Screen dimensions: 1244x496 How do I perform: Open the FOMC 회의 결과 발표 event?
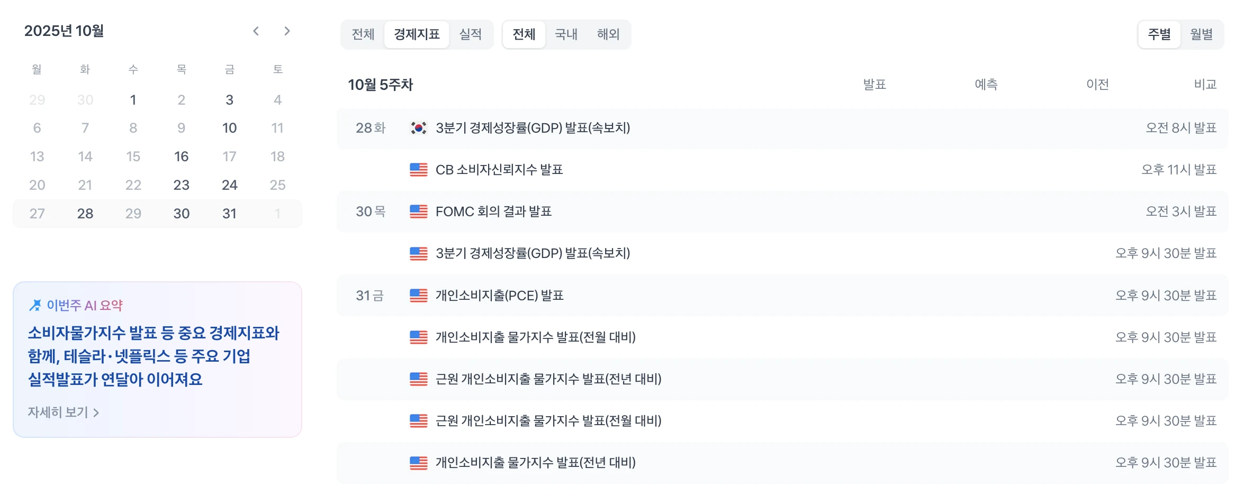(493, 212)
